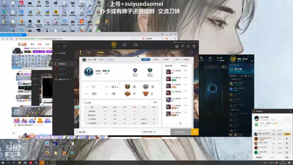Select NBA2K OL in WeGame sidebar

pos(63,69)
